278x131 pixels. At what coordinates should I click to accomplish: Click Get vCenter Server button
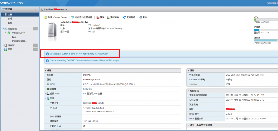click(x=56, y=17)
